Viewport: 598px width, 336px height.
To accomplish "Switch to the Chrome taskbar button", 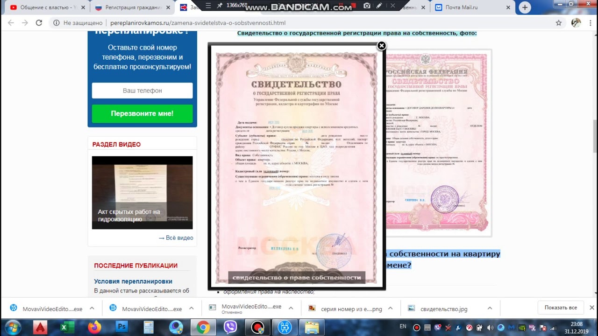I will pos(203,327).
